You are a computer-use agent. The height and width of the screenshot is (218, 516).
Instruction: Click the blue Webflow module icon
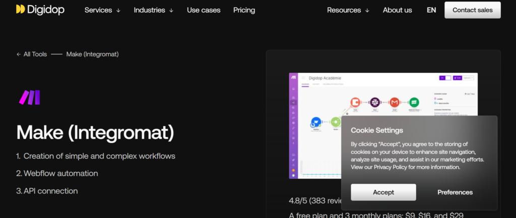(x=316, y=122)
